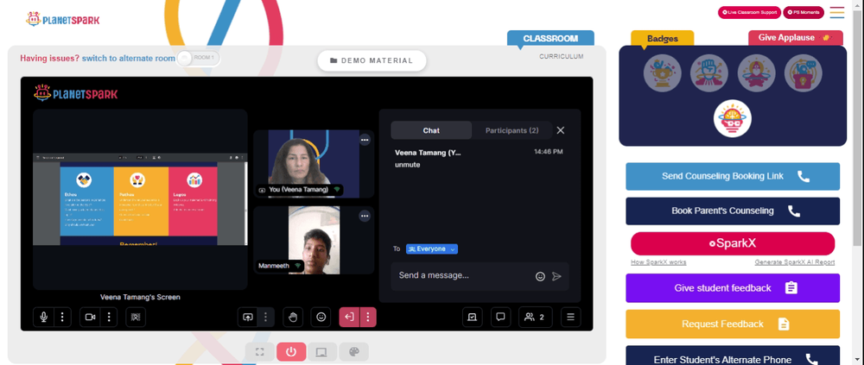The width and height of the screenshot is (864, 365).
Task: Open the CURRICULUM tab
Action: pos(561,57)
